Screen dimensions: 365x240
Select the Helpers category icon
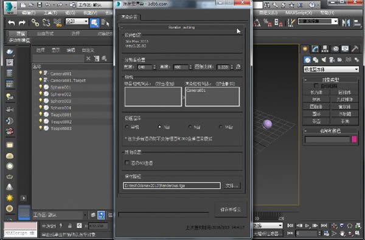[x=340, y=60]
